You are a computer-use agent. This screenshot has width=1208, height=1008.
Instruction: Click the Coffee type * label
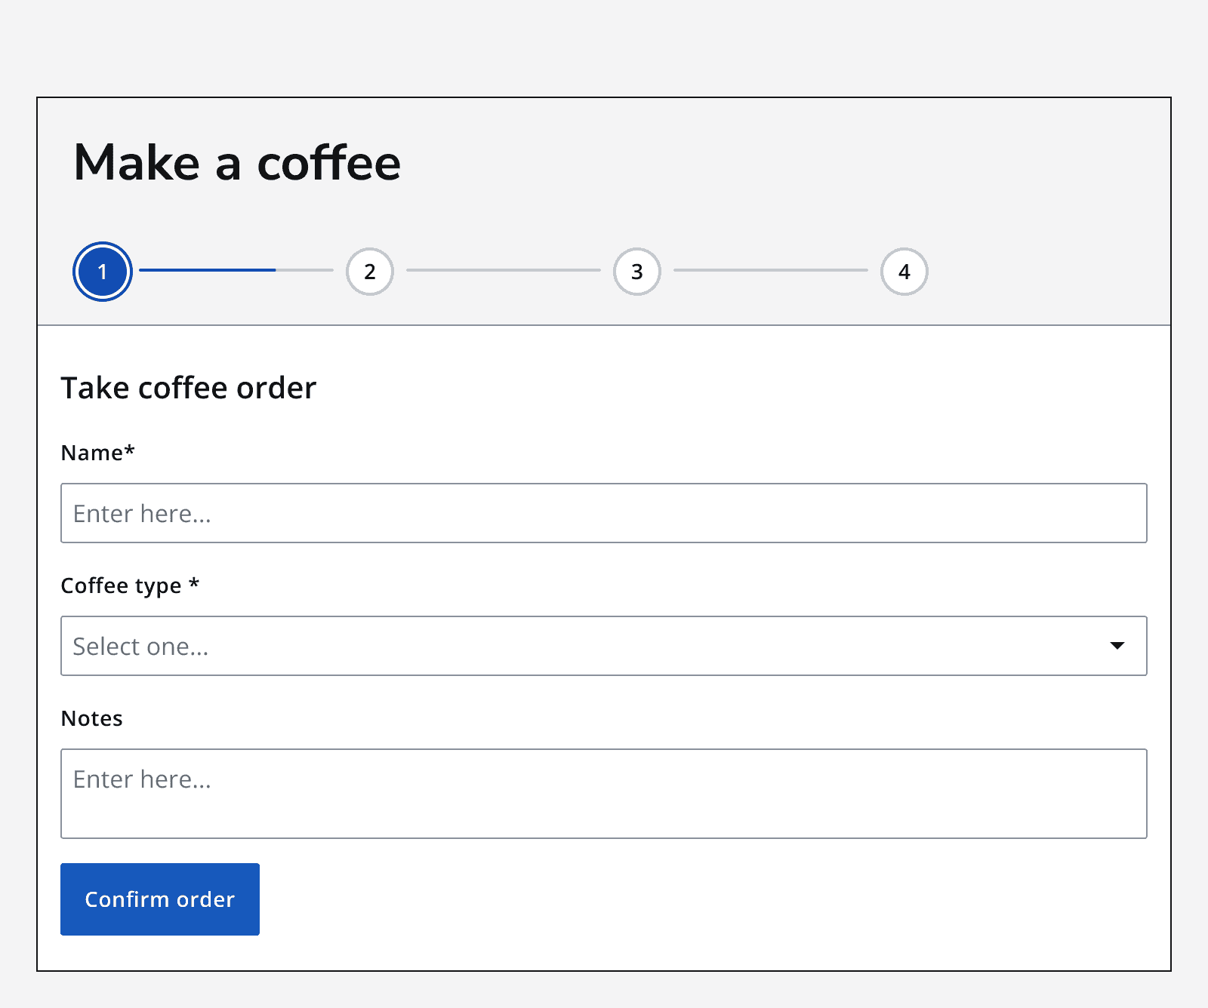[x=130, y=585]
